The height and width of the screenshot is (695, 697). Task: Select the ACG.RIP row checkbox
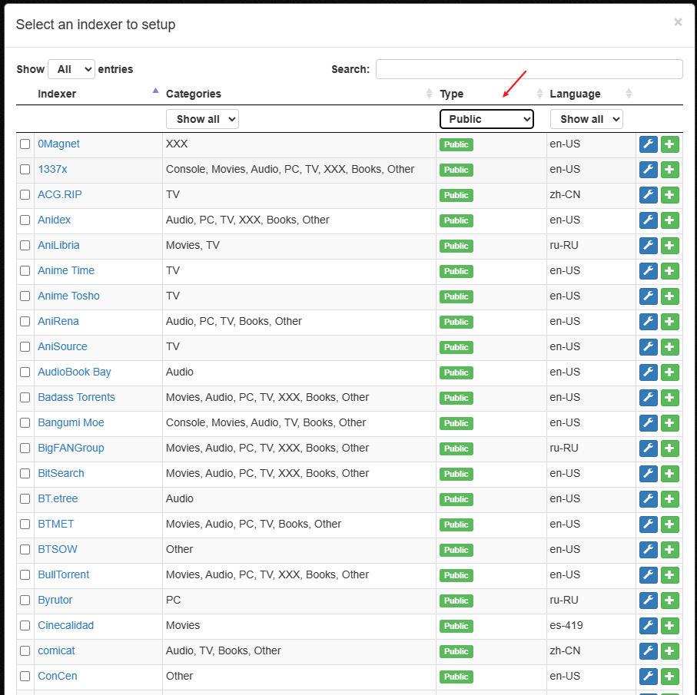coord(25,194)
